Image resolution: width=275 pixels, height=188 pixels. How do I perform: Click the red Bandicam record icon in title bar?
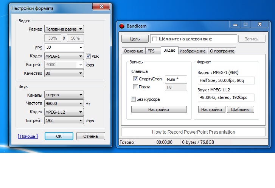click(121, 26)
